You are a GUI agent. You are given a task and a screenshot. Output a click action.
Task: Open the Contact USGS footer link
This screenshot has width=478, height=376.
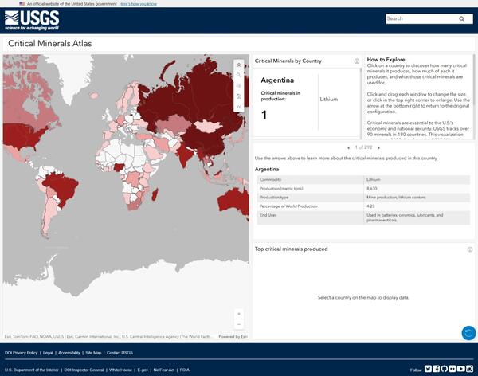[x=119, y=353]
